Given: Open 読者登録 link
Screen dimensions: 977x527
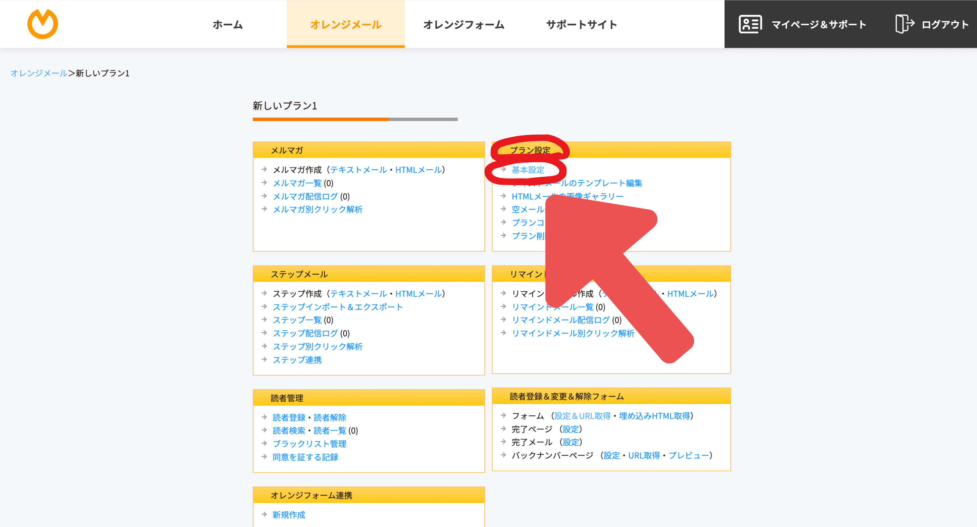Looking at the screenshot, I should tap(289, 417).
